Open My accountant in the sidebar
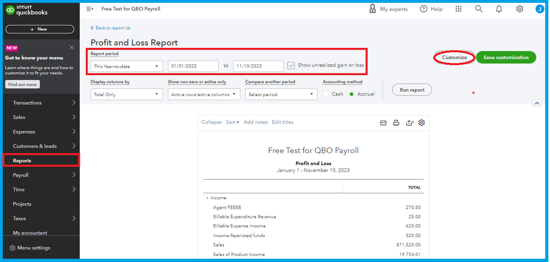This screenshot has height=262, width=550. (30, 233)
